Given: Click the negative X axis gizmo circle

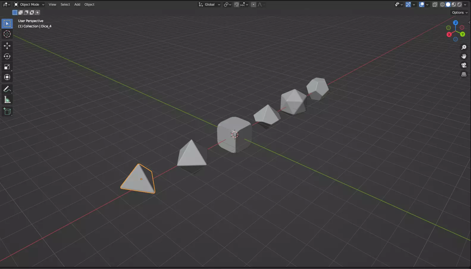Looking at the screenshot, I should click(462, 27).
